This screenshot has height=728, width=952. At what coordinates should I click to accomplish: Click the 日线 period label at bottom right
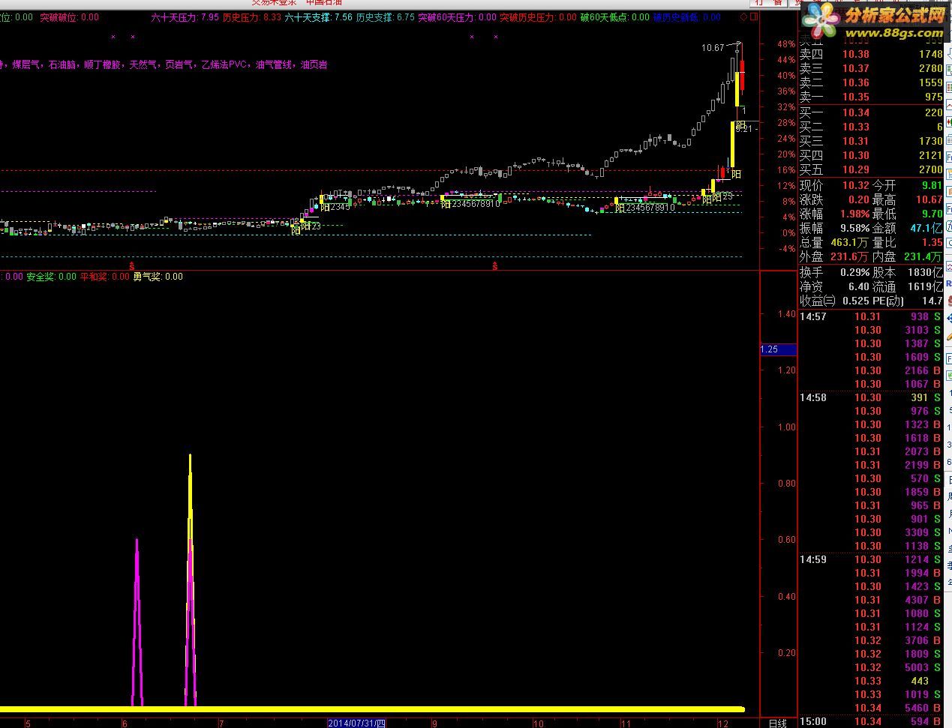[778, 723]
